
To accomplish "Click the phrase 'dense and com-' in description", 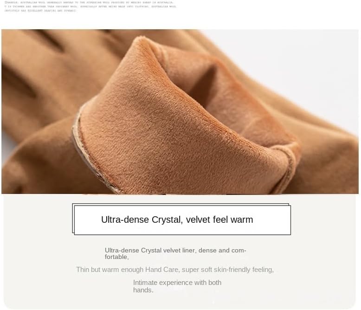I will (x=222, y=250).
